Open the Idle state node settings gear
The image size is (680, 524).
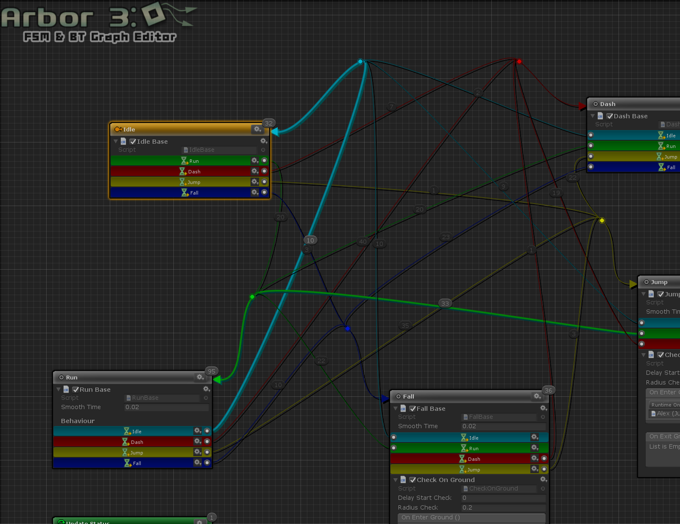[257, 129]
